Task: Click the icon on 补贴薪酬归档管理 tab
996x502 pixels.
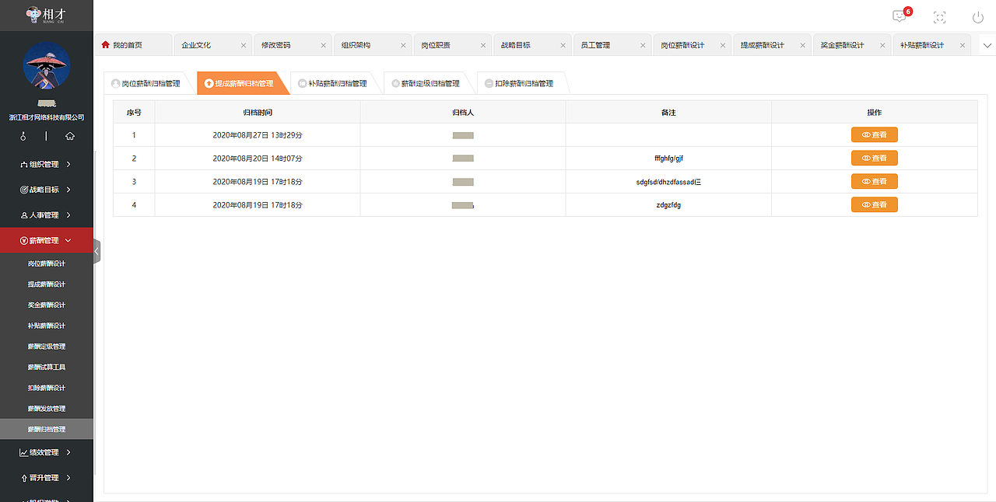Action: tap(302, 83)
